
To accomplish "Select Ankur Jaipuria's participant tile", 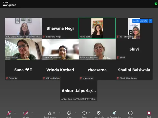I will coord(78,91).
